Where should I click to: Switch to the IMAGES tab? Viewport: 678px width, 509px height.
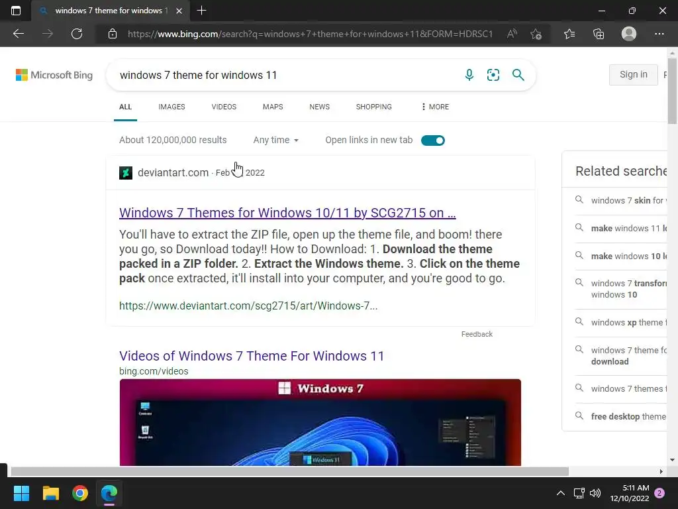pos(171,107)
